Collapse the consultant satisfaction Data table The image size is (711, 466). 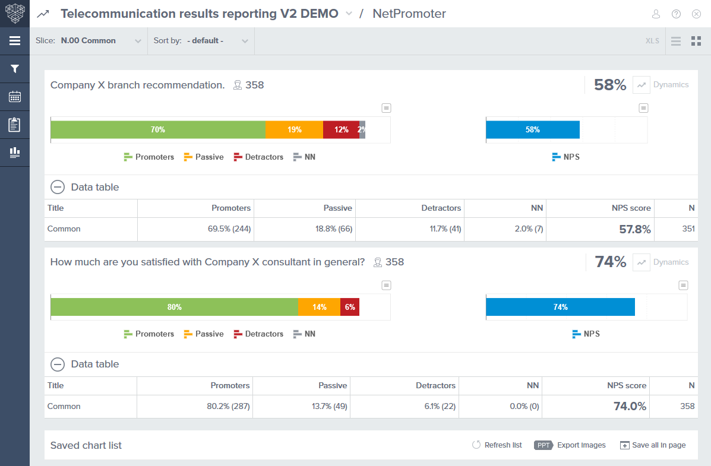pos(58,364)
